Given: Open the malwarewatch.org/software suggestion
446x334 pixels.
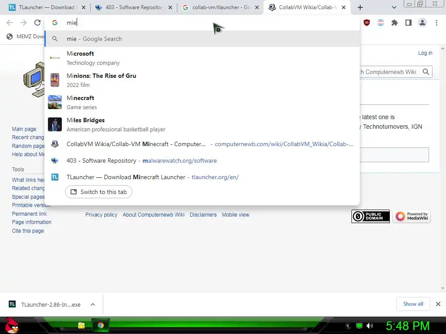Looking at the screenshot, I should (x=202, y=160).
